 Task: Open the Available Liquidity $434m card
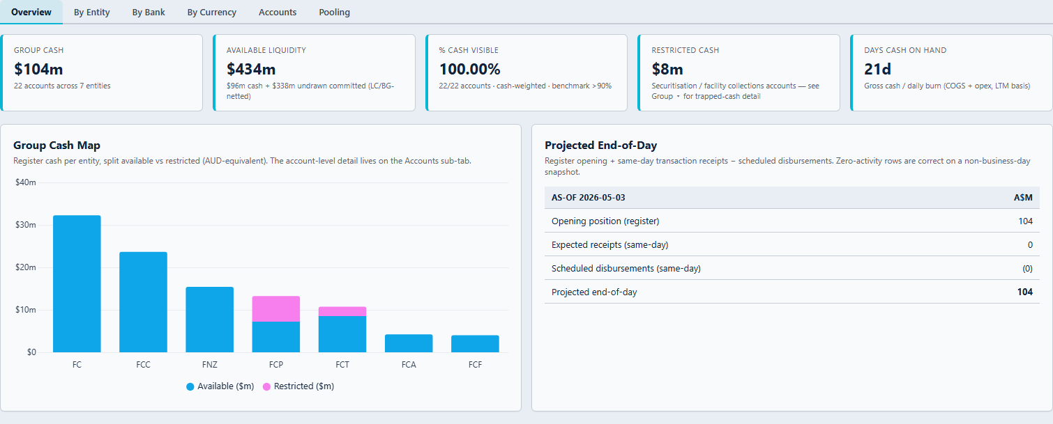tap(315, 72)
